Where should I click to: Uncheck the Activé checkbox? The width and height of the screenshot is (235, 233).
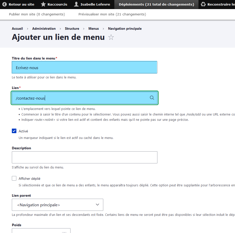coord(14,131)
